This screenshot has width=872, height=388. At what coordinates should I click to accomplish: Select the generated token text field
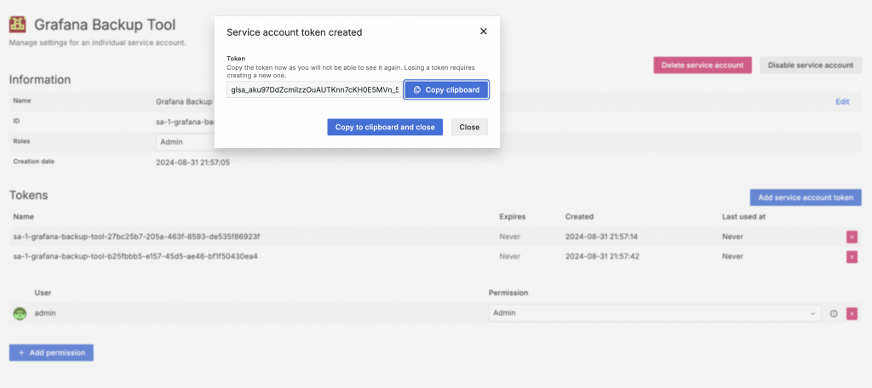tap(315, 90)
